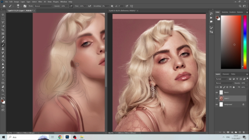
Task: Select the Zoom tool in left toolbar
Action: coord(3,91)
